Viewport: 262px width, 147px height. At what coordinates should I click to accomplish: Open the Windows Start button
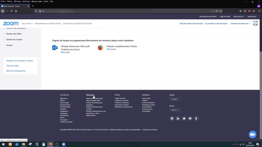pyautogui.click(x=3, y=144)
